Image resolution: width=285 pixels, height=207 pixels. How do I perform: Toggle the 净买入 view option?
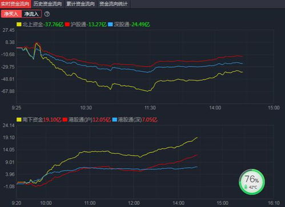click(11, 14)
